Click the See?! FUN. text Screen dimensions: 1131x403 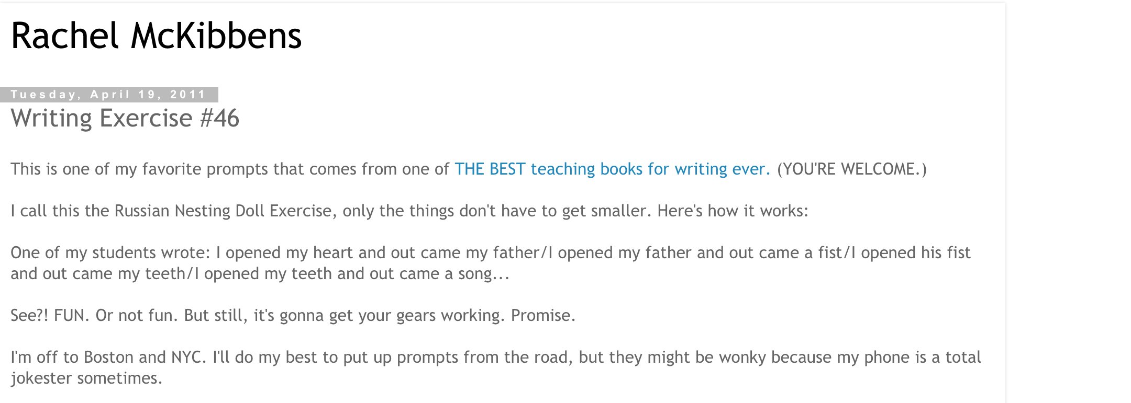(x=50, y=315)
